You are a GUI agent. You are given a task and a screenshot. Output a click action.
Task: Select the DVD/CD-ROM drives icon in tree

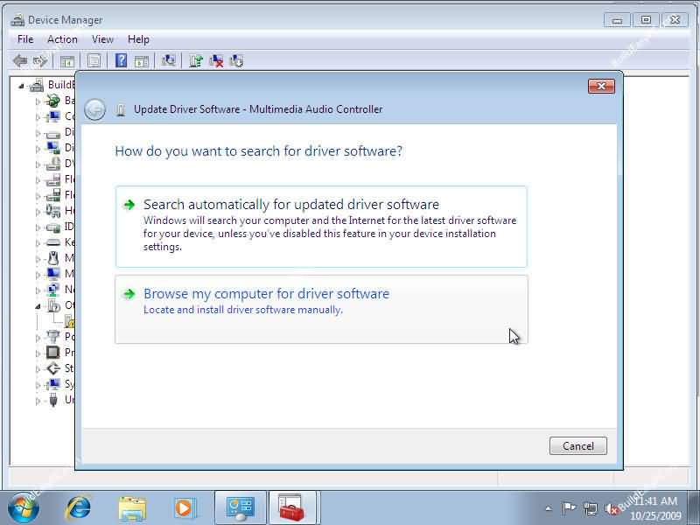[52, 164]
